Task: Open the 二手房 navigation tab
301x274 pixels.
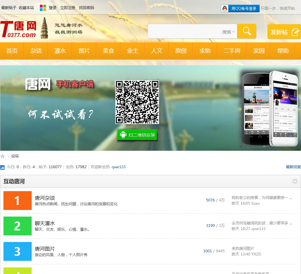Action: (232, 51)
